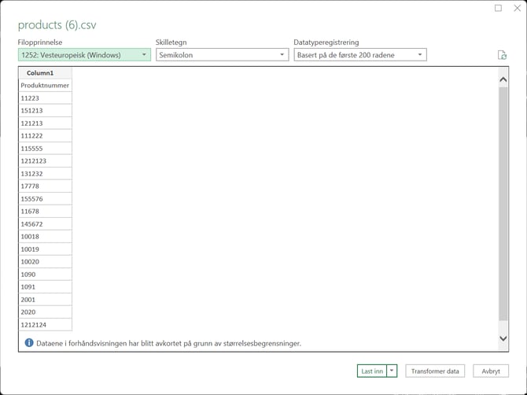Select cell with value 155576
Viewport: 527px width, 395px height.
point(45,199)
